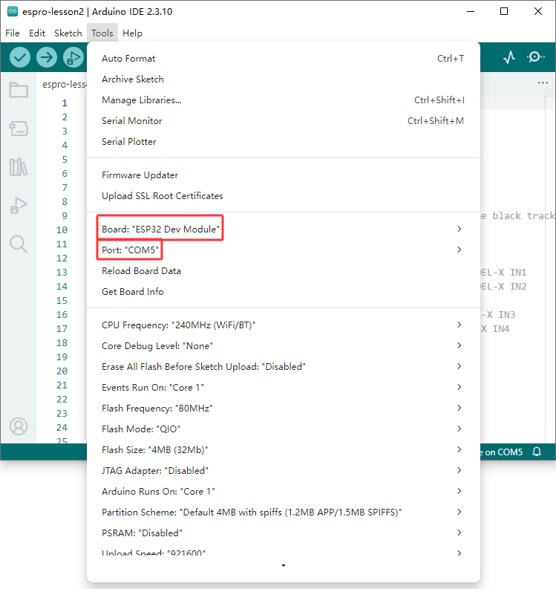Expand the Events Run On submenu
Image resolution: width=556 pixels, height=589 pixels.
[284, 387]
